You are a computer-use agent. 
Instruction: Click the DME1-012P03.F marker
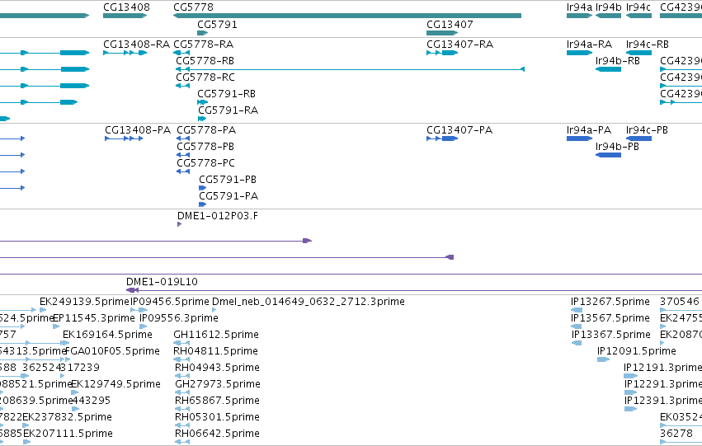click(180, 224)
